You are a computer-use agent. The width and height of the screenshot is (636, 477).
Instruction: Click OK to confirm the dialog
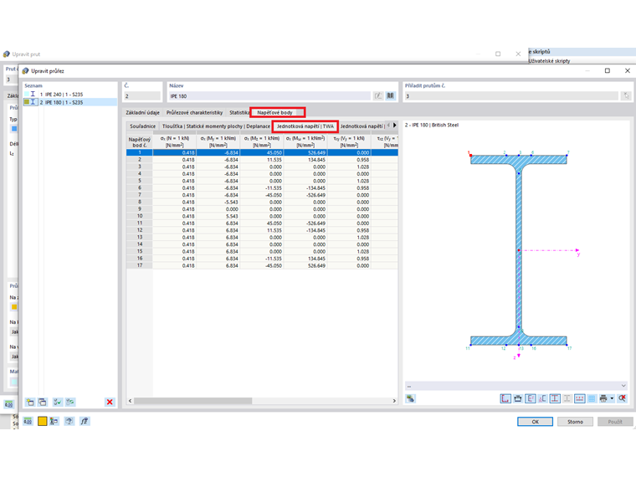point(535,422)
